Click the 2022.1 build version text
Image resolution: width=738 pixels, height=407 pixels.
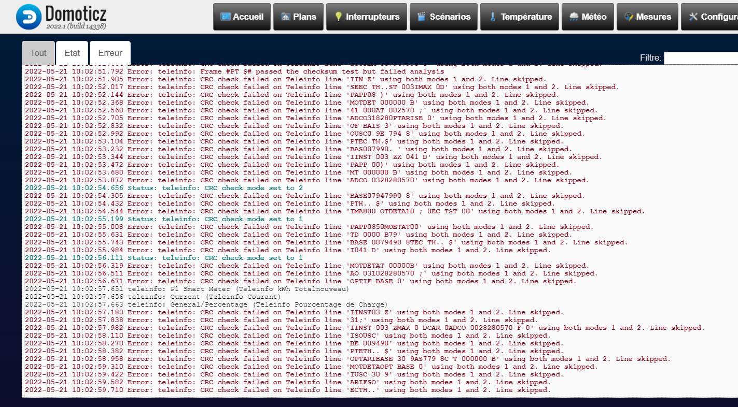coord(76,26)
